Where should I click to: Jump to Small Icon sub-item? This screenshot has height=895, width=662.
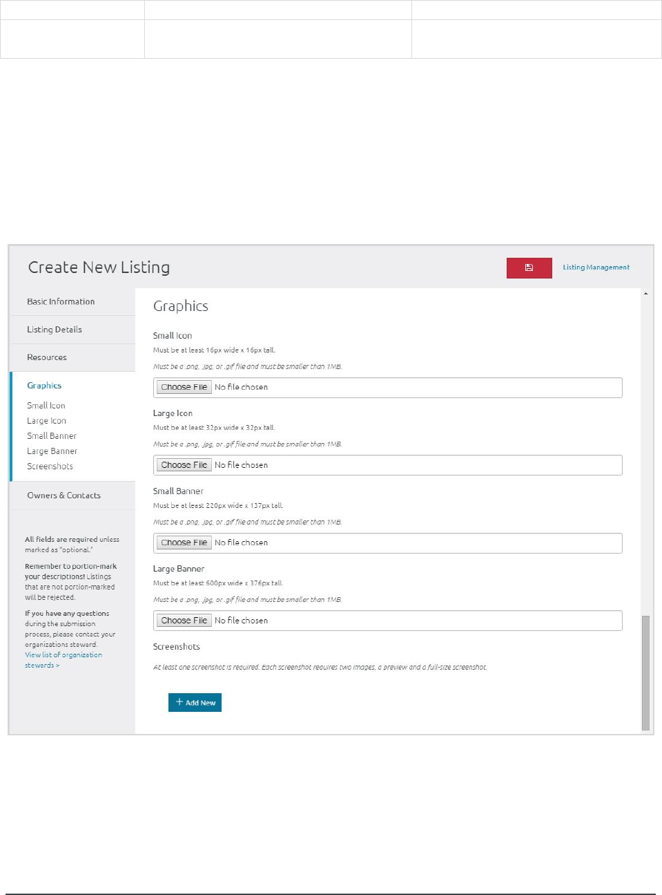coord(46,406)
